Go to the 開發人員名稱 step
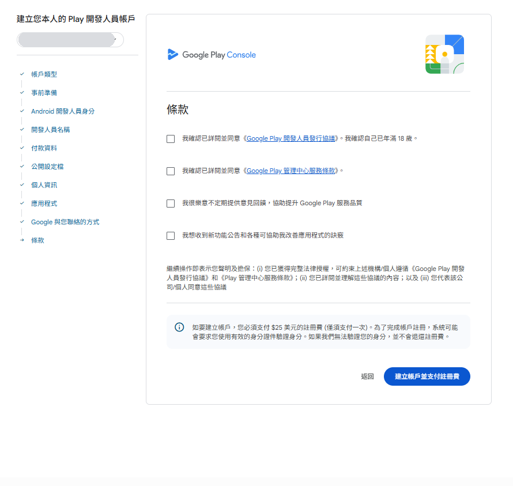The image size is (513, 486). (50, 130)
